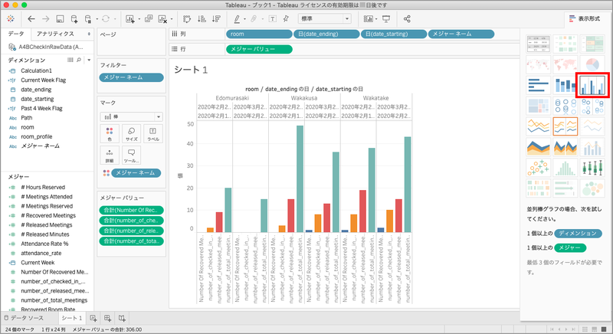Click the Tooltip button in Marks card

[131, 155]
